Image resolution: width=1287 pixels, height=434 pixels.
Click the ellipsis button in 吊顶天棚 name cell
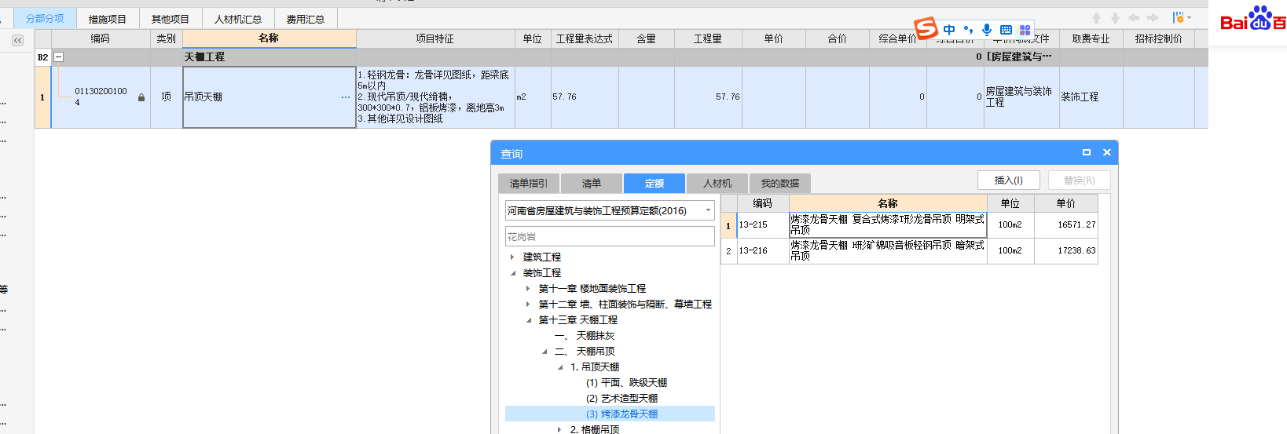[x=346, y=97]
